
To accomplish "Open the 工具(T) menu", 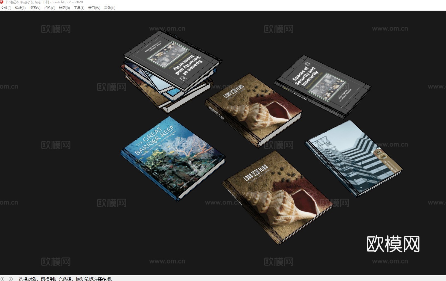I will 79,8.
